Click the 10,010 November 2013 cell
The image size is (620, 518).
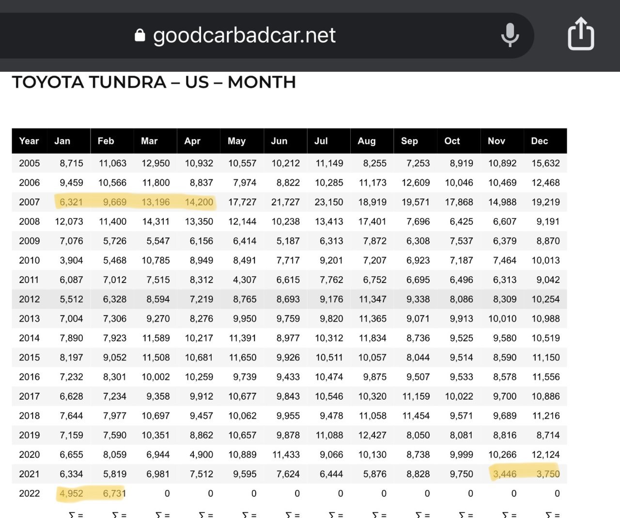(502, 319)
